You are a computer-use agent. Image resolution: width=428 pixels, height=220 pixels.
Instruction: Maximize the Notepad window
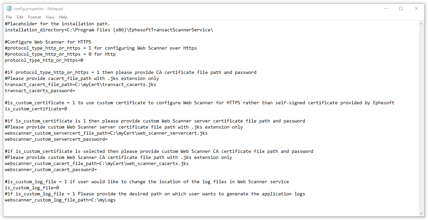[x=401, y=8]
